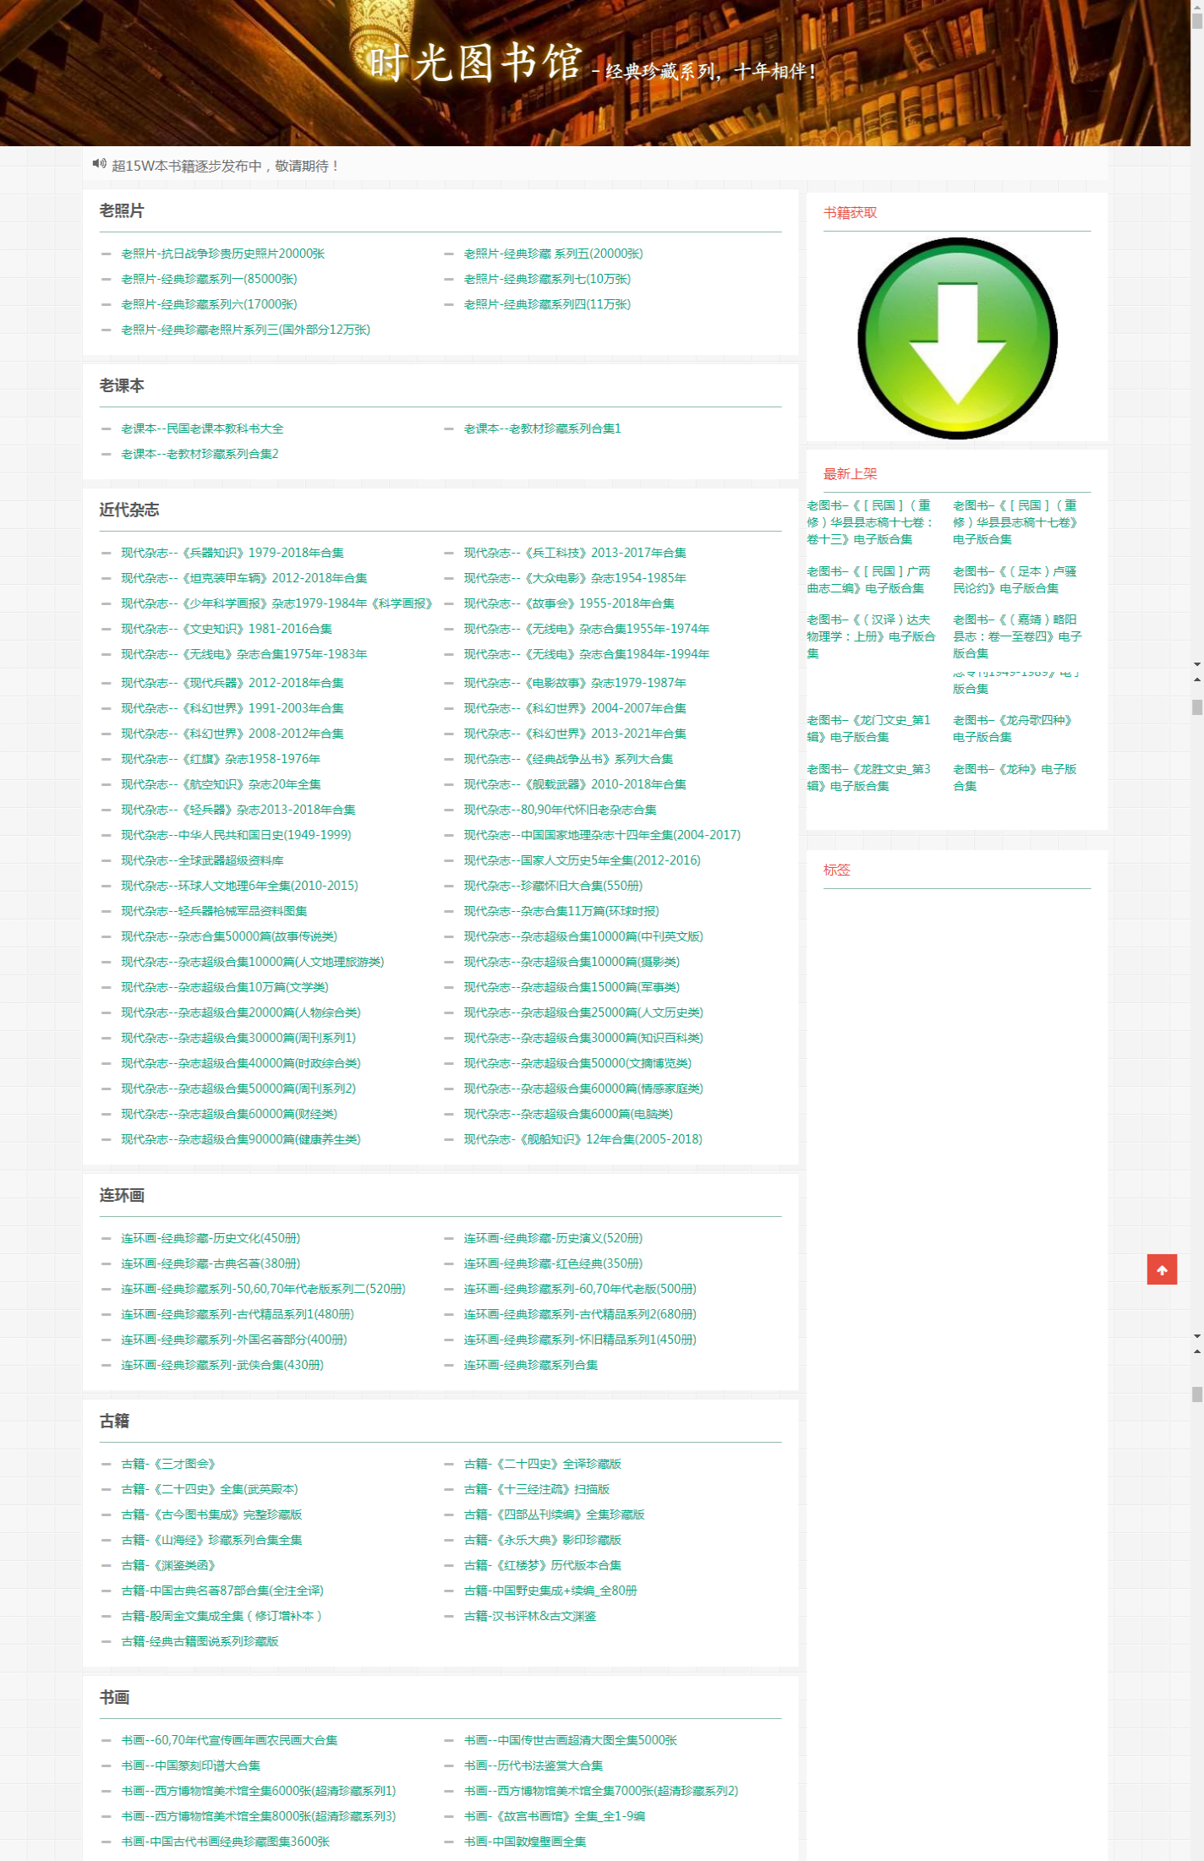Open 书画--60,70年代宣传画年画农民画大合集
Screen dimensions: 1204x1861
coord(229,1740)
